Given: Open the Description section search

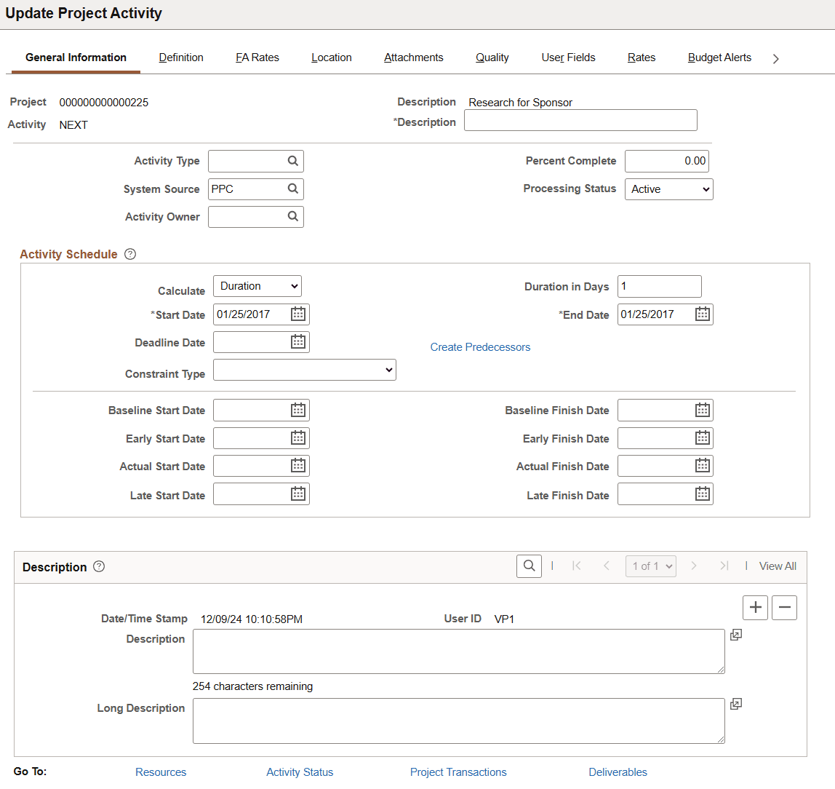Looking at the screenshot, I should (529, 566).
